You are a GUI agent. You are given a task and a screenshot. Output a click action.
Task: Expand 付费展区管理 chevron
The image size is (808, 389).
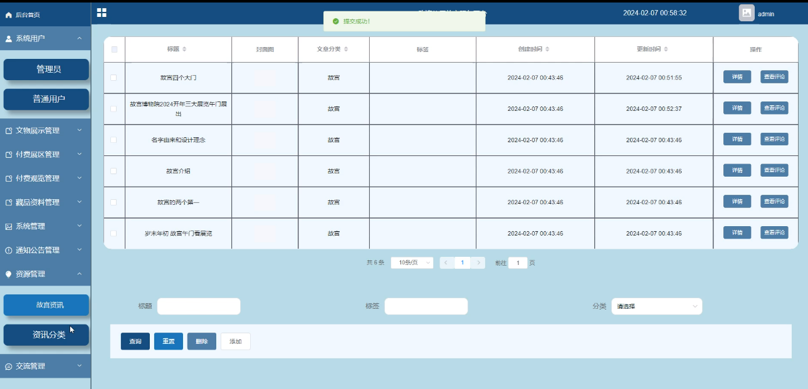pos(80,154)
